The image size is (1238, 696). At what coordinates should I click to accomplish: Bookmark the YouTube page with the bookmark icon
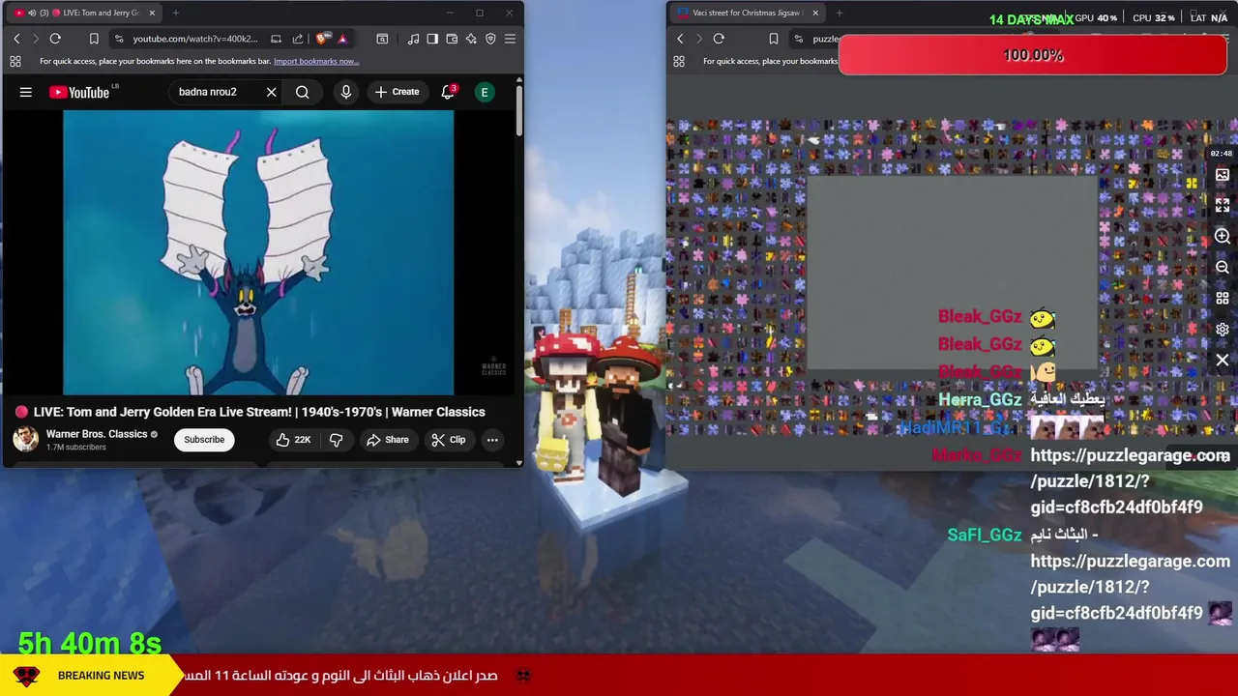coord(94,39)
